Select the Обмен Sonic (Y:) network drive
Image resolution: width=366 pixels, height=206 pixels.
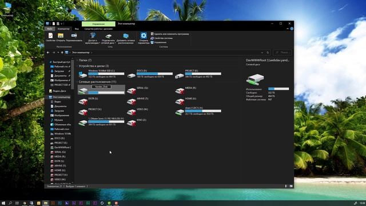click(x=101, y=122)
